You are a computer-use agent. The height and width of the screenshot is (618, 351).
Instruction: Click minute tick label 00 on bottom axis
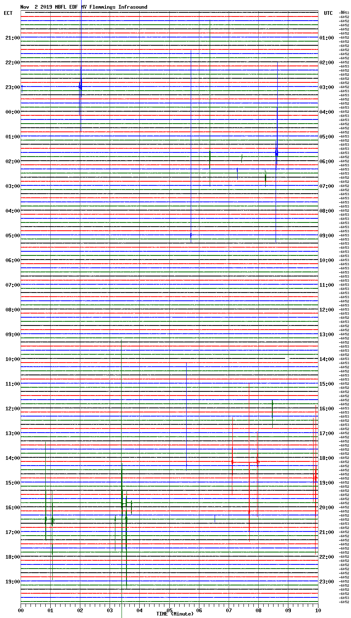[x=21, y=610]
